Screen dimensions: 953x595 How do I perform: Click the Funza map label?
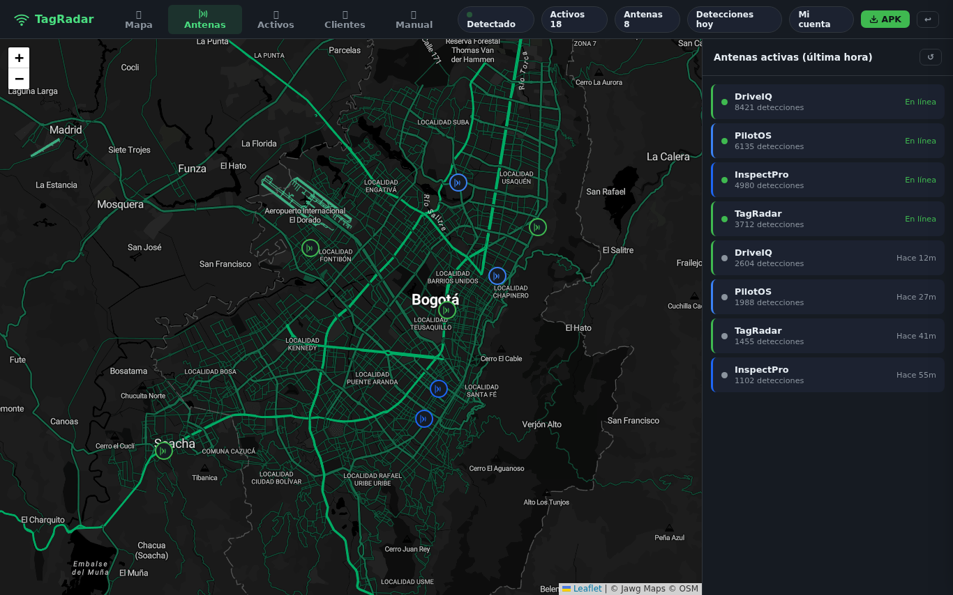click(x=192, y=169)
